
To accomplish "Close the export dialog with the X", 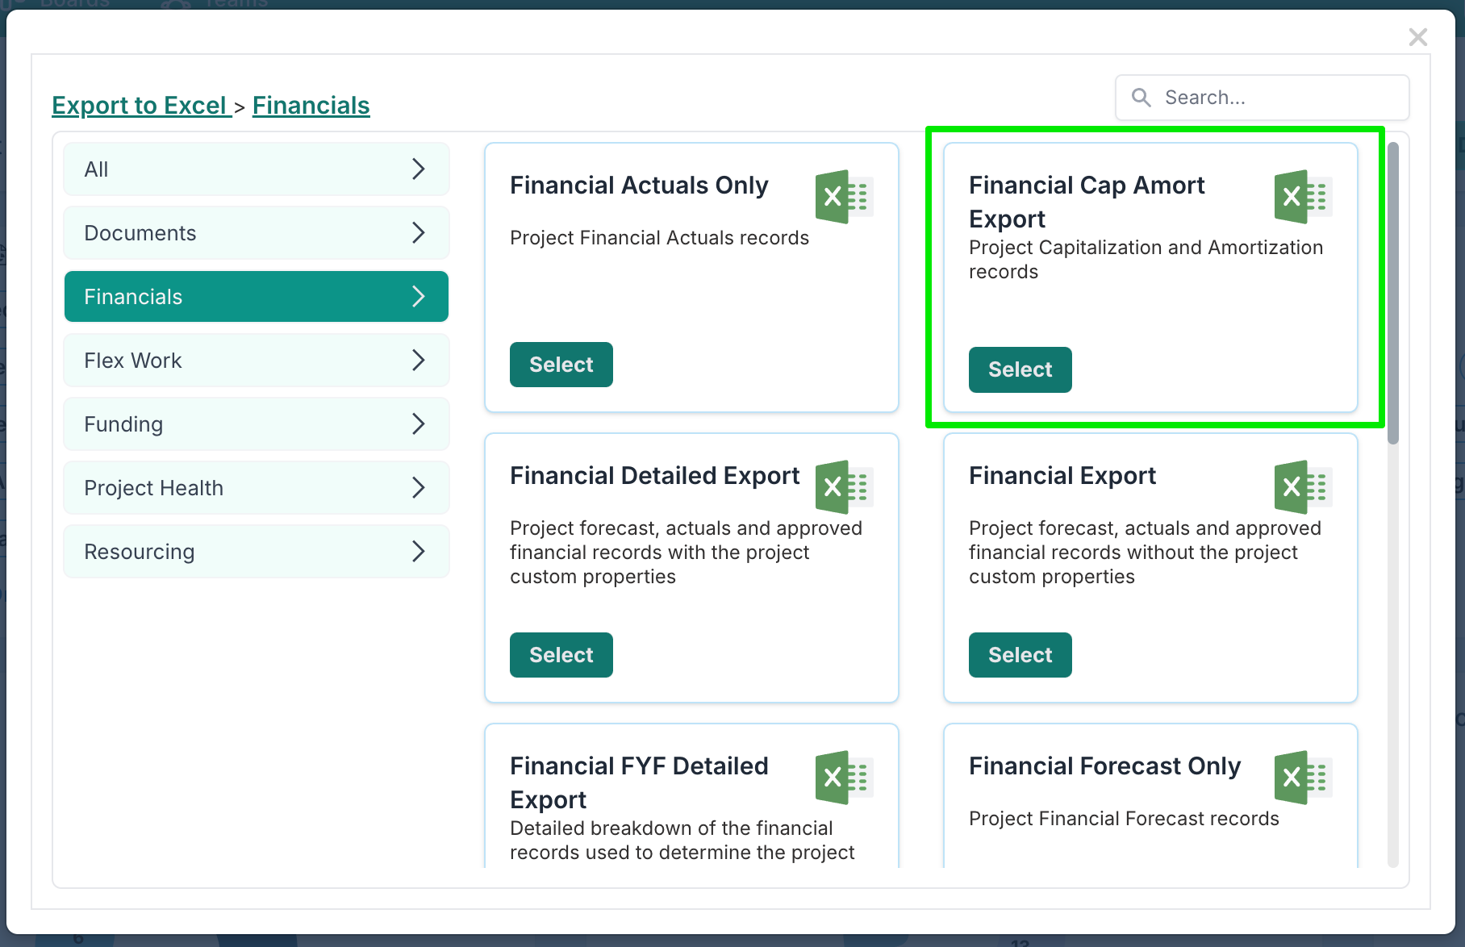I will [1418, 37].
